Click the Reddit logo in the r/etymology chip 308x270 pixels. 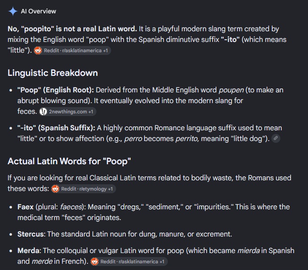(55, 189)
